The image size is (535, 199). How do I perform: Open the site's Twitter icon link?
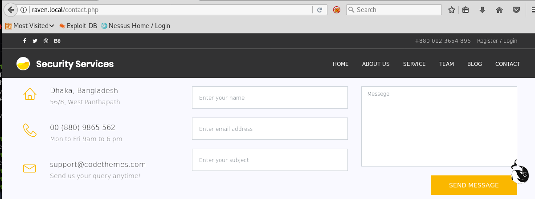pyautogui.click(x=35, y=41)
